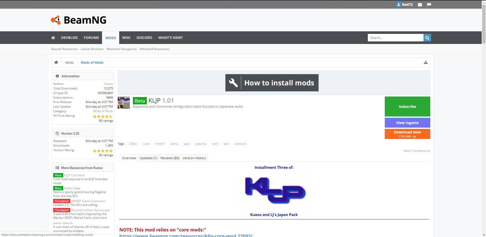This screenshot has width=486, height=237.
Task: Click into the Search field
Action: click(396, 38)
